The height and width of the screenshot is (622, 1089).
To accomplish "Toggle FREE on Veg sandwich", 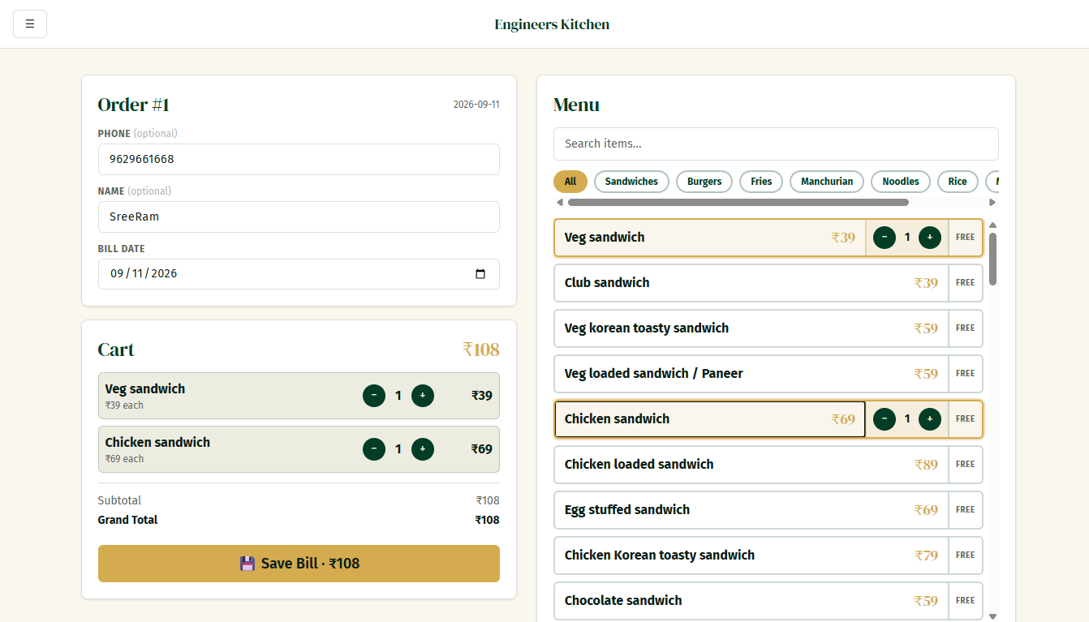I will click(965, 238).
